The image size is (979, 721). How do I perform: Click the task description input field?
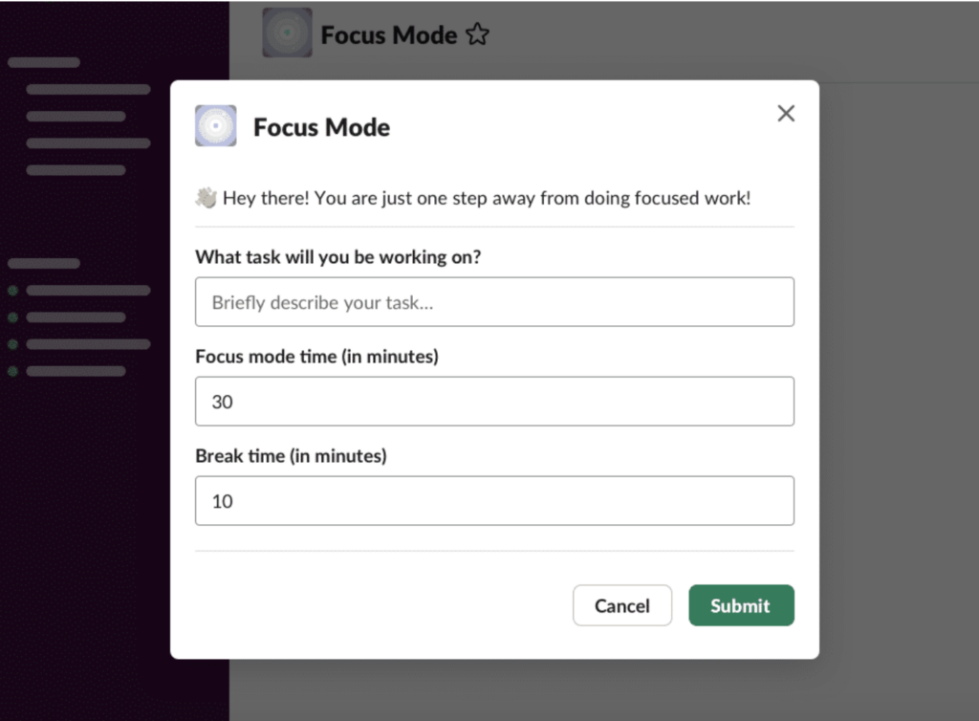tap(494, 301)
